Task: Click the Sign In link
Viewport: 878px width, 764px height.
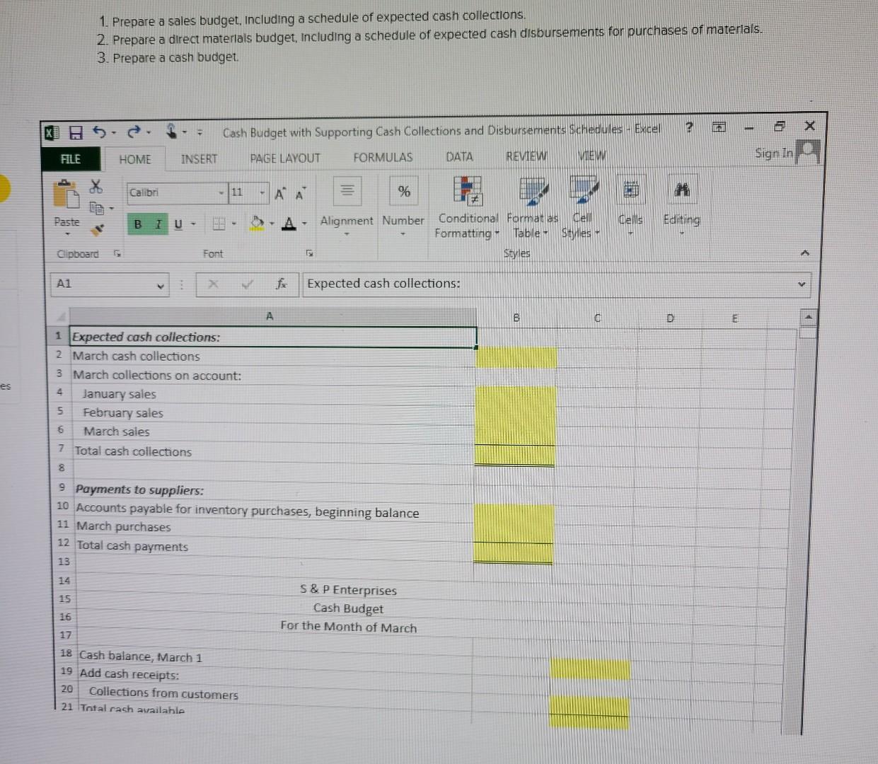Action: pyautogui.click(x=773, y=154)
